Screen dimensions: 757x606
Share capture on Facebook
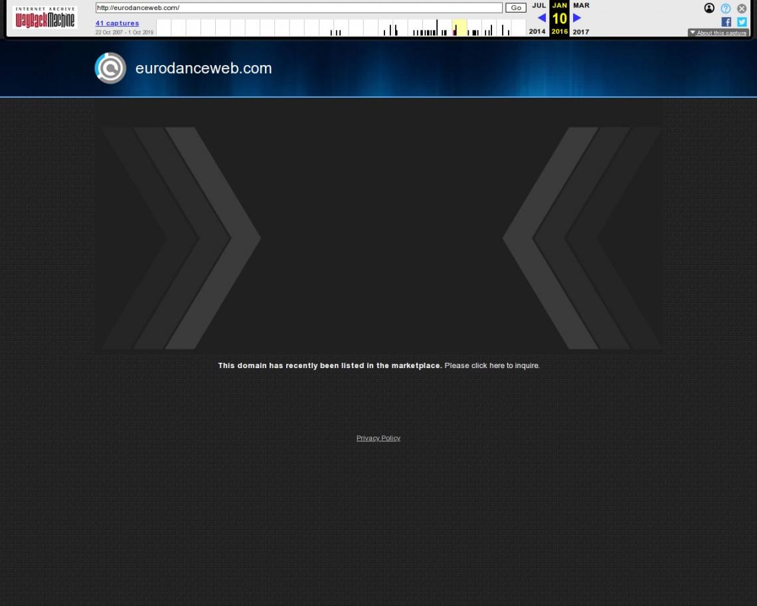tap(726, 22)
